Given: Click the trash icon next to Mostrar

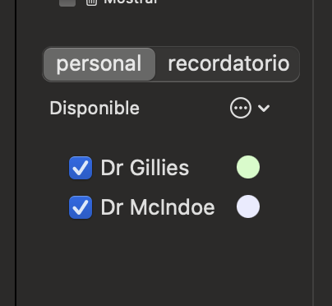Looking at the screenshot, I should point(91,2).
